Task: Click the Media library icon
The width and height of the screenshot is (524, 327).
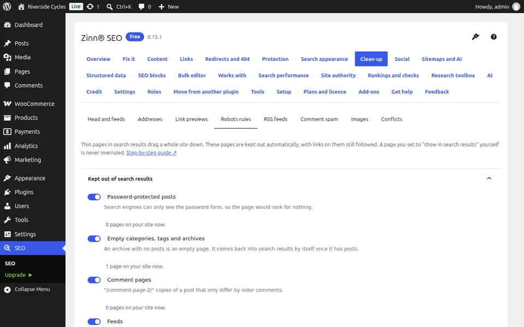Action: click(x=7, y=57)
